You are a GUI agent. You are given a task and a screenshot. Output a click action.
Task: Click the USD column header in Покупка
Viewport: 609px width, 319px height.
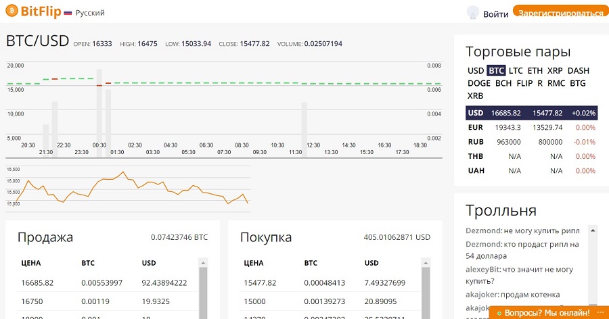point(371,263)
